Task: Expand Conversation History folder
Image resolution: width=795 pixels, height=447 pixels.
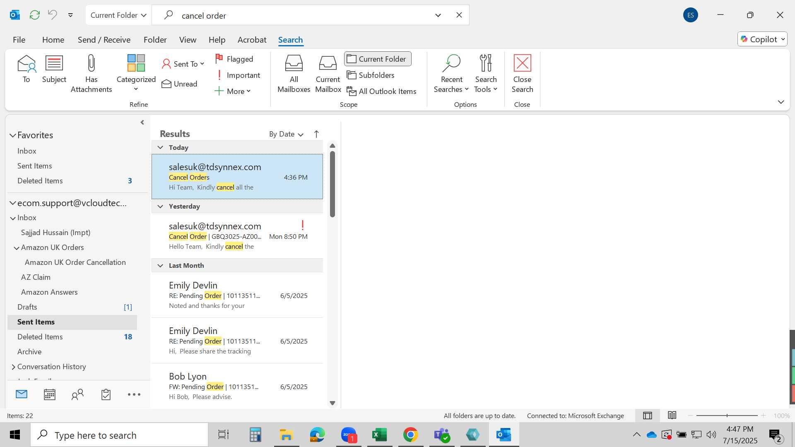Action: coord(13,367)
